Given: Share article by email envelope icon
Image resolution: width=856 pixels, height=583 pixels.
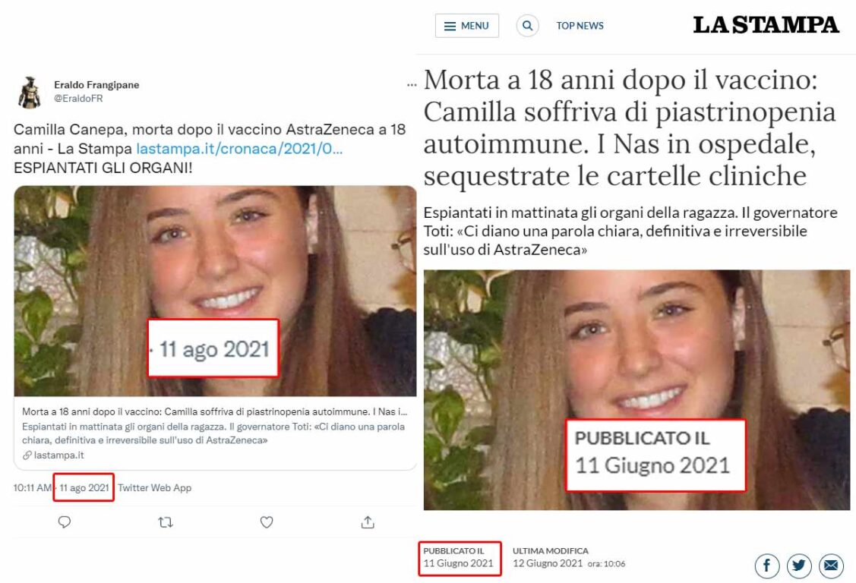Looking at the screenshot, I should click(831, 566).
